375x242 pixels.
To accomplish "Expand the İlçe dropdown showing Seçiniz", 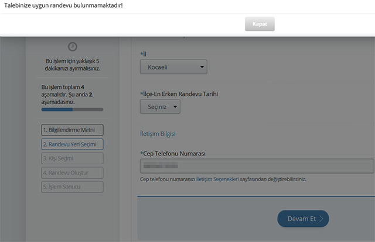I will pos(160,106).
